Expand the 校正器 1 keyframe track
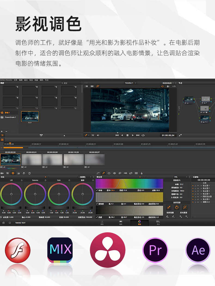Screen dimensions: 215x286 point(201,186)
